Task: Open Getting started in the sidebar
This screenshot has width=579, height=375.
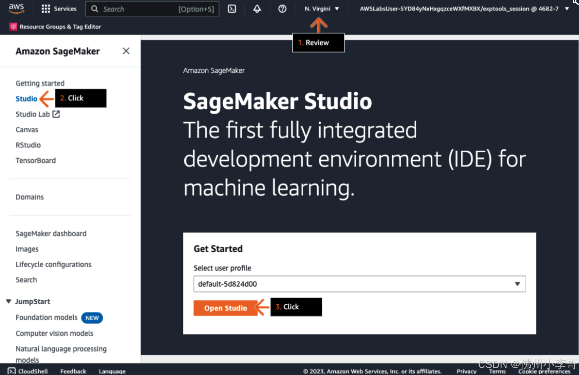Action: coord(40,83)
